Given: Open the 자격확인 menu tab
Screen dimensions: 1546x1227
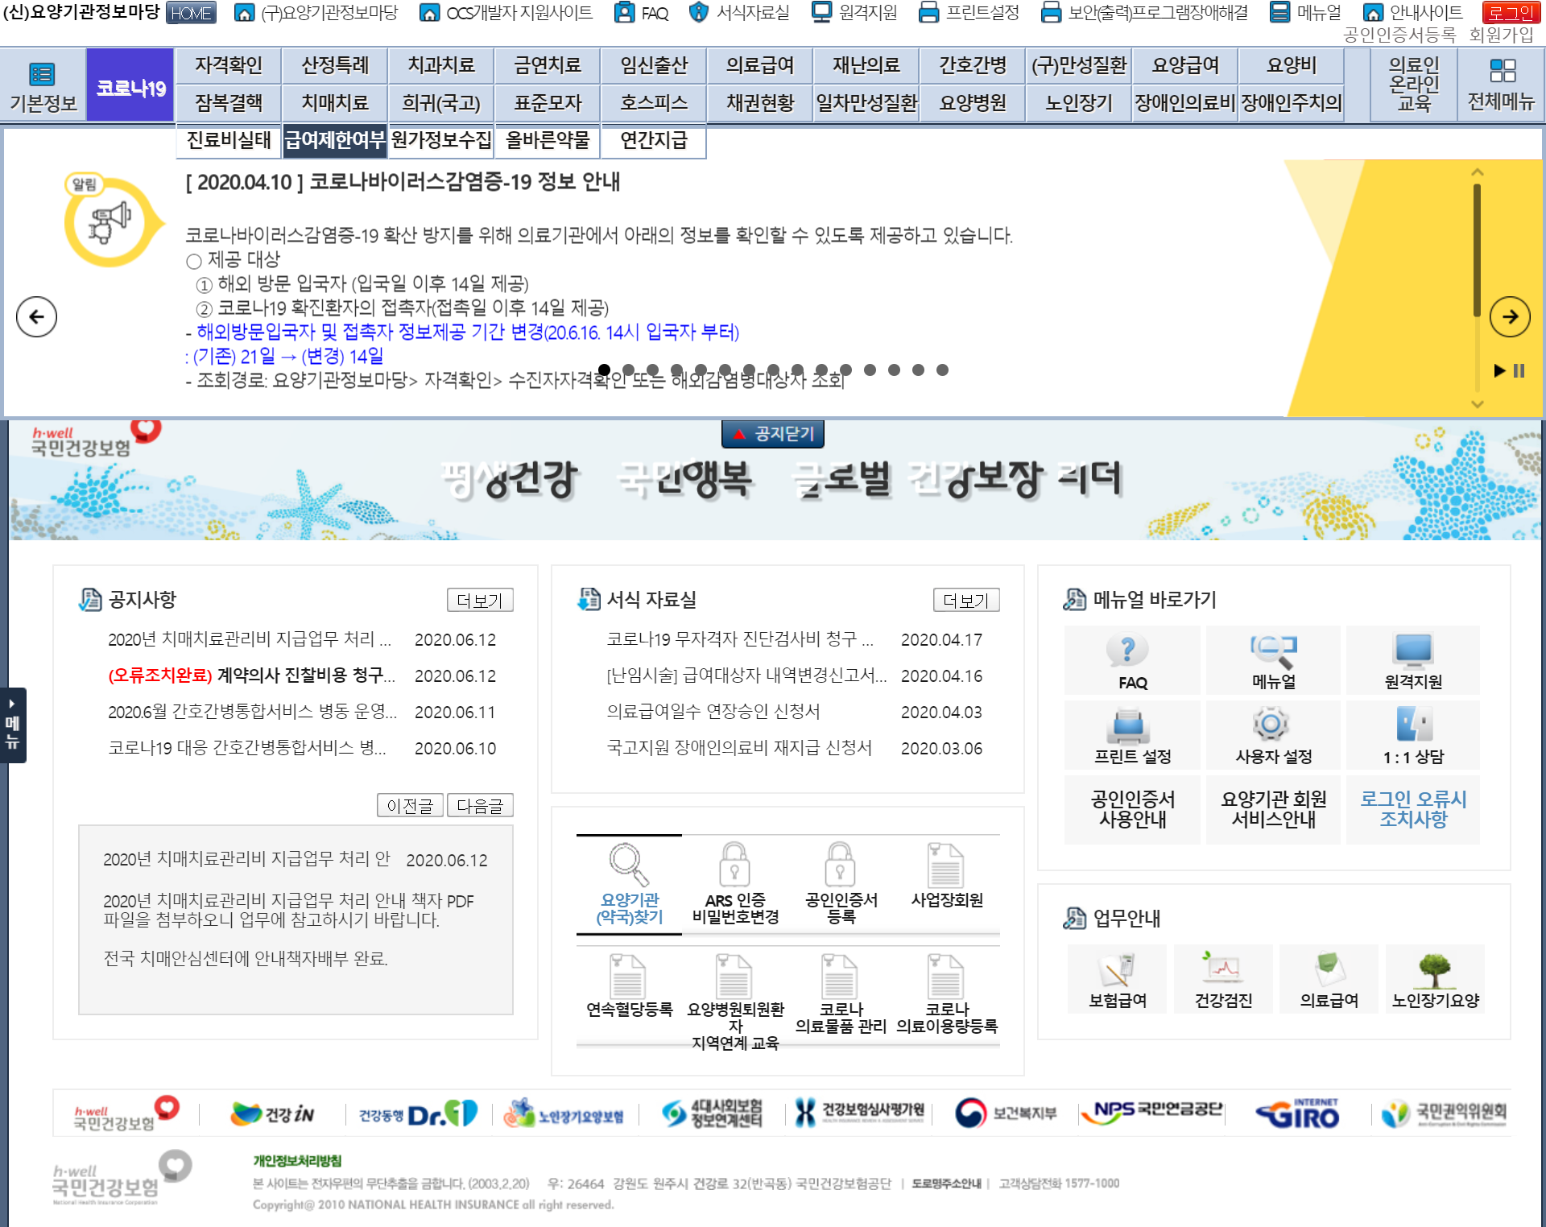Looking at the screenshot, I should pos(229,65).
